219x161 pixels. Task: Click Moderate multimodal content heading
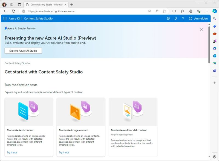[129, 130]
